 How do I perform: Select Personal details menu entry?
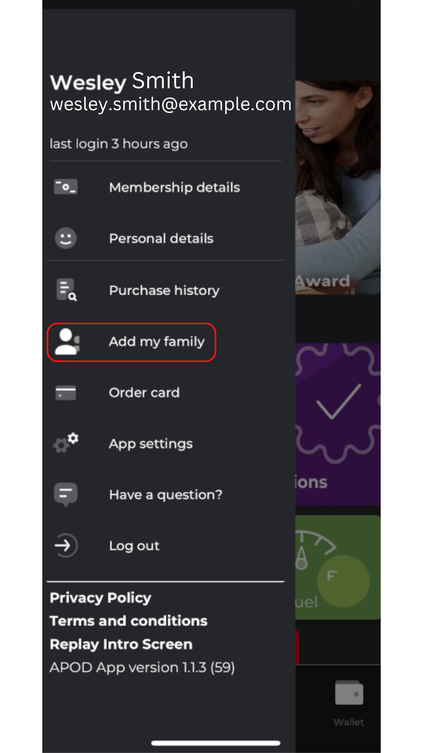pos(161,238)
